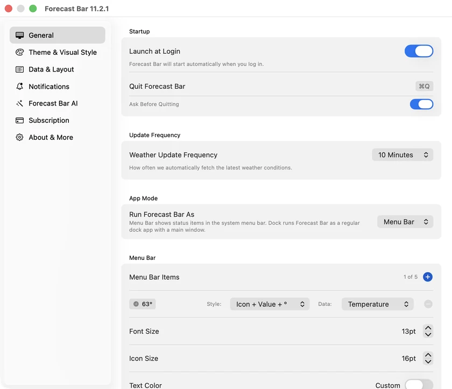
Task: Show About & More page
Action: (58, 137)
